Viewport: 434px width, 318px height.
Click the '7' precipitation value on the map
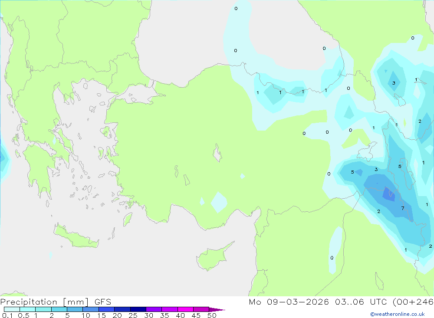click(x=403, y=208)
